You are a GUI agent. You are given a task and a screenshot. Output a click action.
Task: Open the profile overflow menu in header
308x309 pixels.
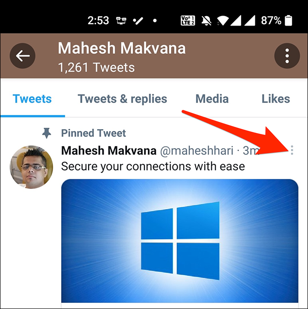pos(287,56)
